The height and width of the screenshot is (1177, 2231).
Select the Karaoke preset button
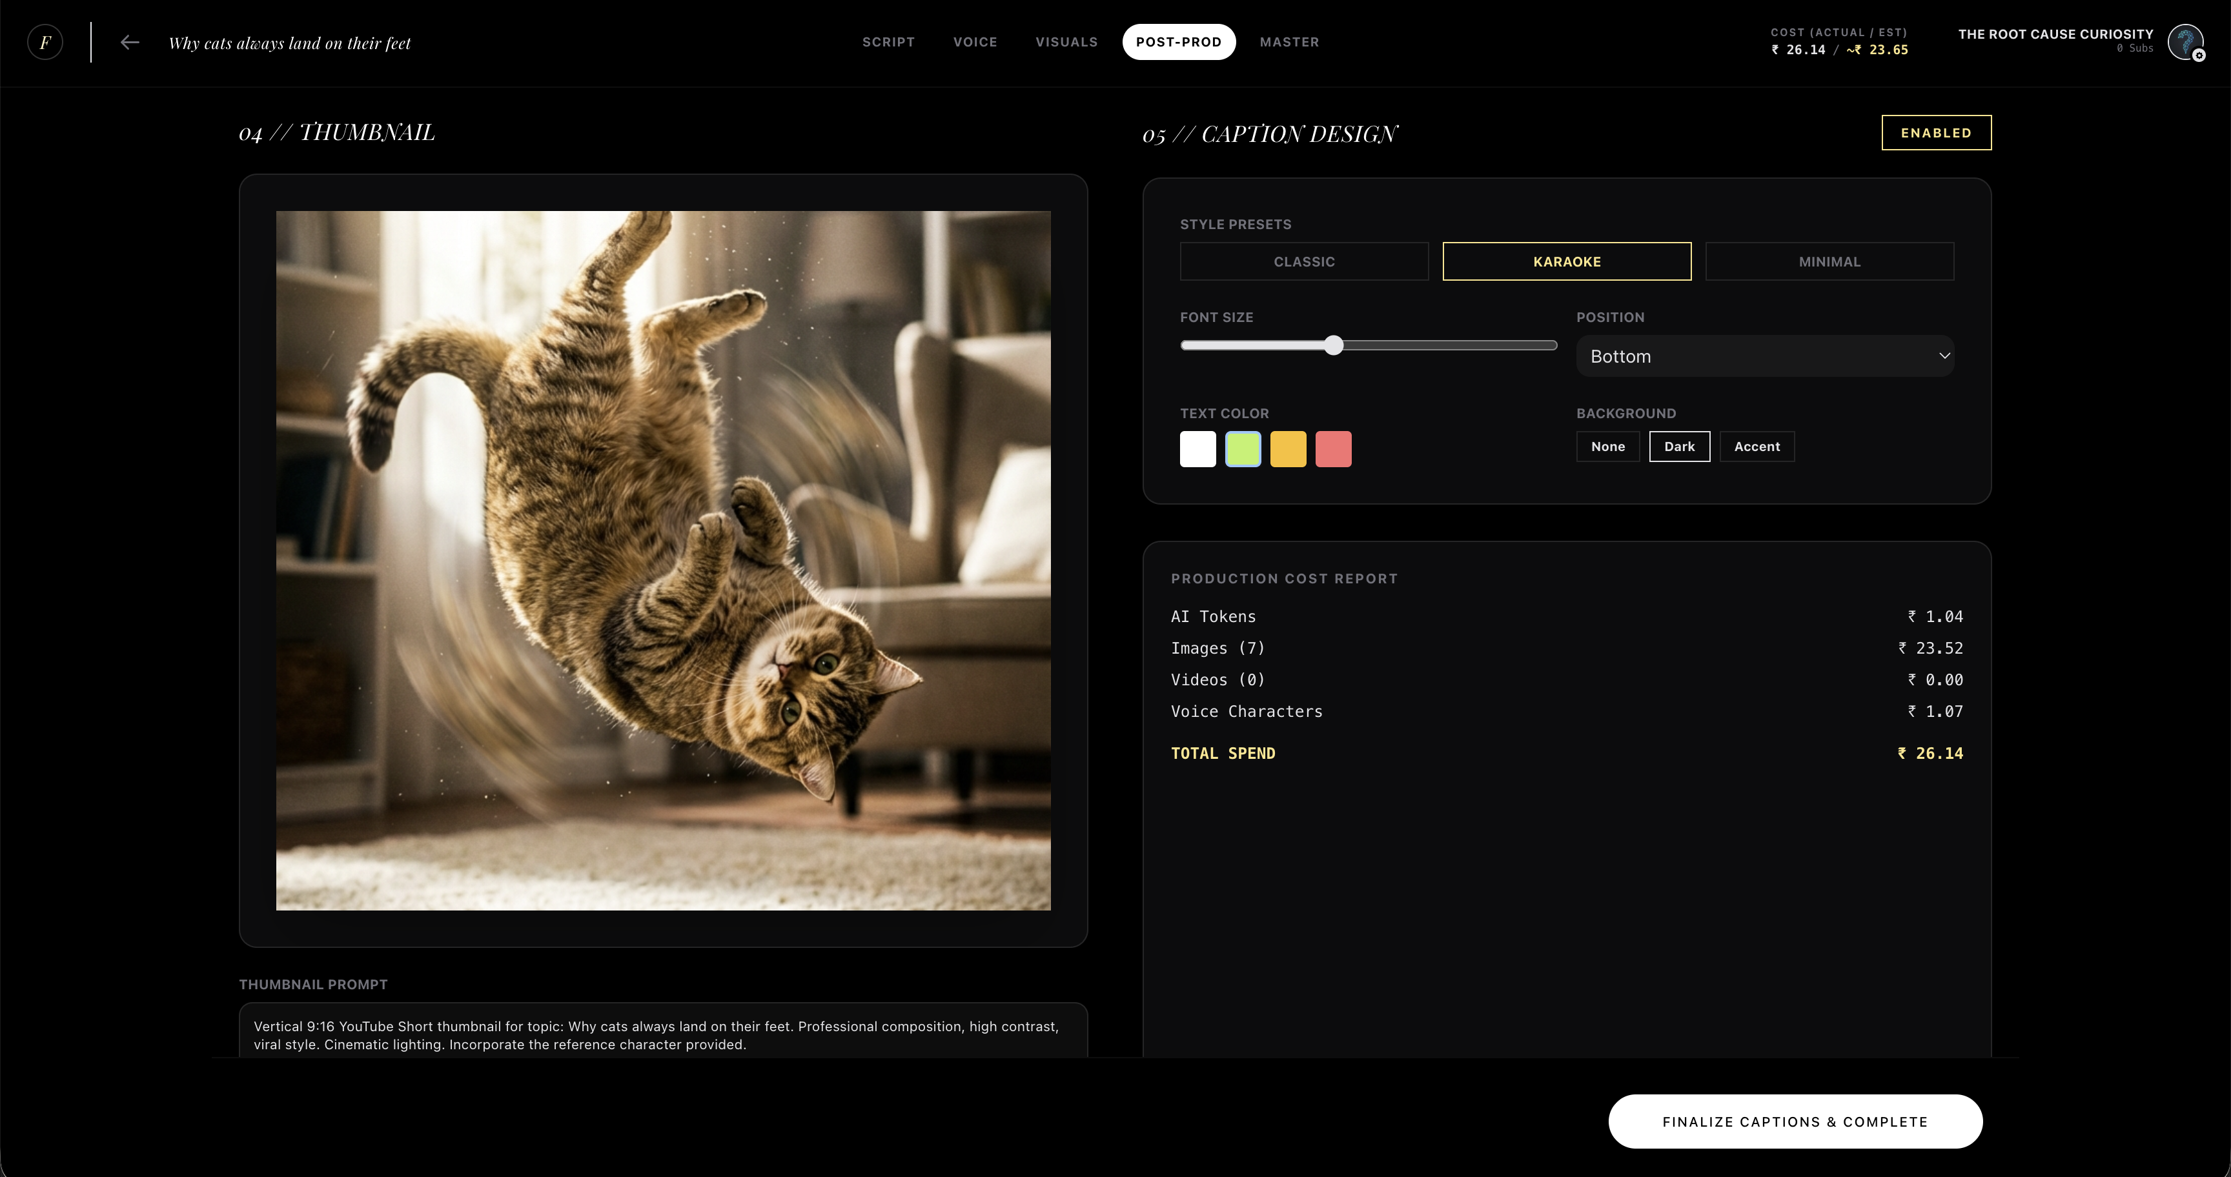pyautogui.click(x=1566, y=261)
